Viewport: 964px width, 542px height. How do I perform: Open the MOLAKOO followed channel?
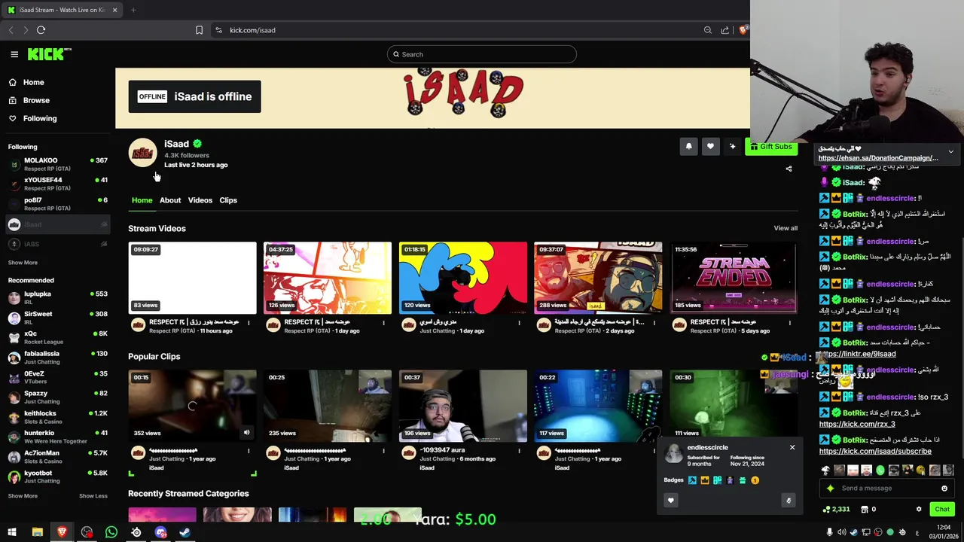click(58, 164)
